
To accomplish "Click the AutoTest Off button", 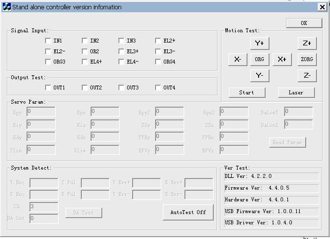I will click(188, 213).
